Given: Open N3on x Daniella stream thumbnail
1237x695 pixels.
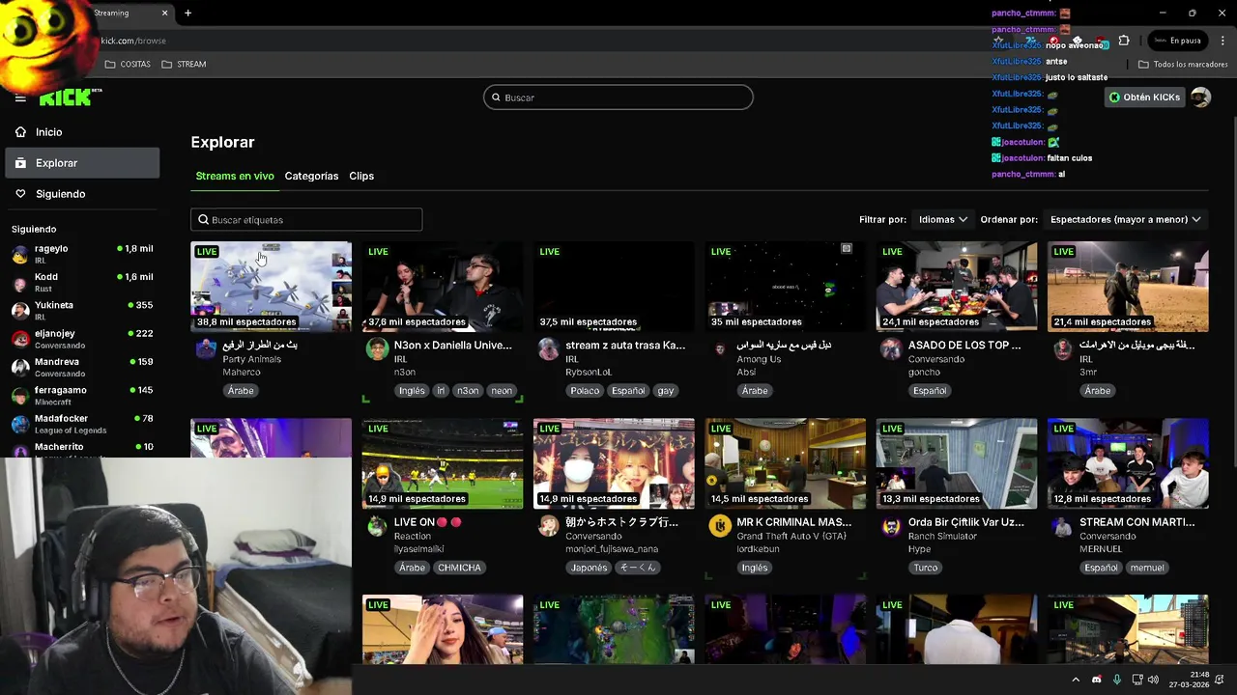Looking at the screenshot, I should [x=443, y=287].
